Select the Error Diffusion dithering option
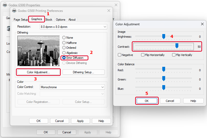 [64, 58]
